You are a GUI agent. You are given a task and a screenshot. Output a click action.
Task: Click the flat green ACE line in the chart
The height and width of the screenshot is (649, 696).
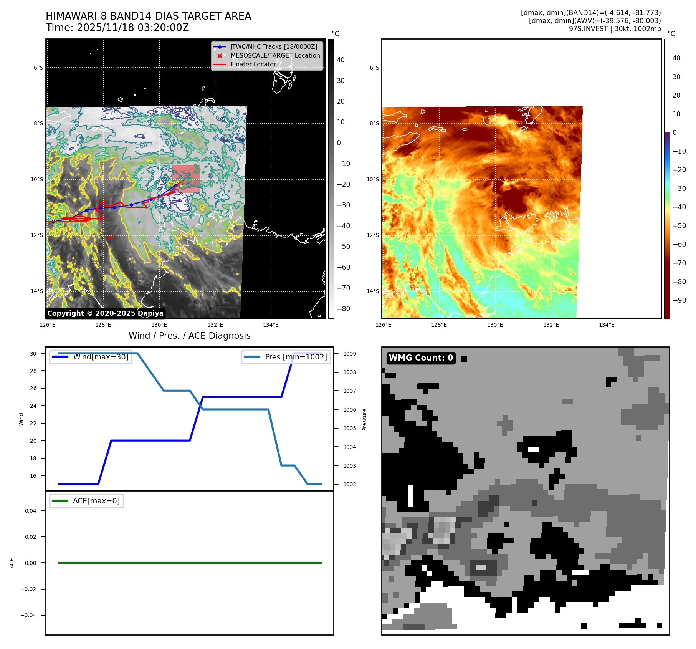pyautogui.click(x=190, y=563)
